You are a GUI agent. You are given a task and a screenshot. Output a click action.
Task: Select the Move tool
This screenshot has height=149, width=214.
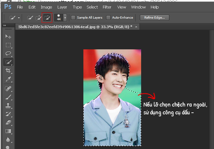pos(8,36)
